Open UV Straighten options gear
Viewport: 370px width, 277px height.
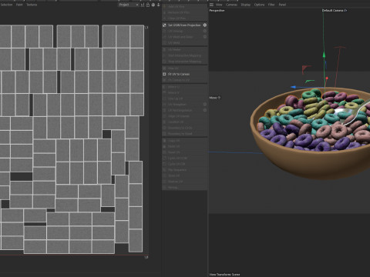205,105
